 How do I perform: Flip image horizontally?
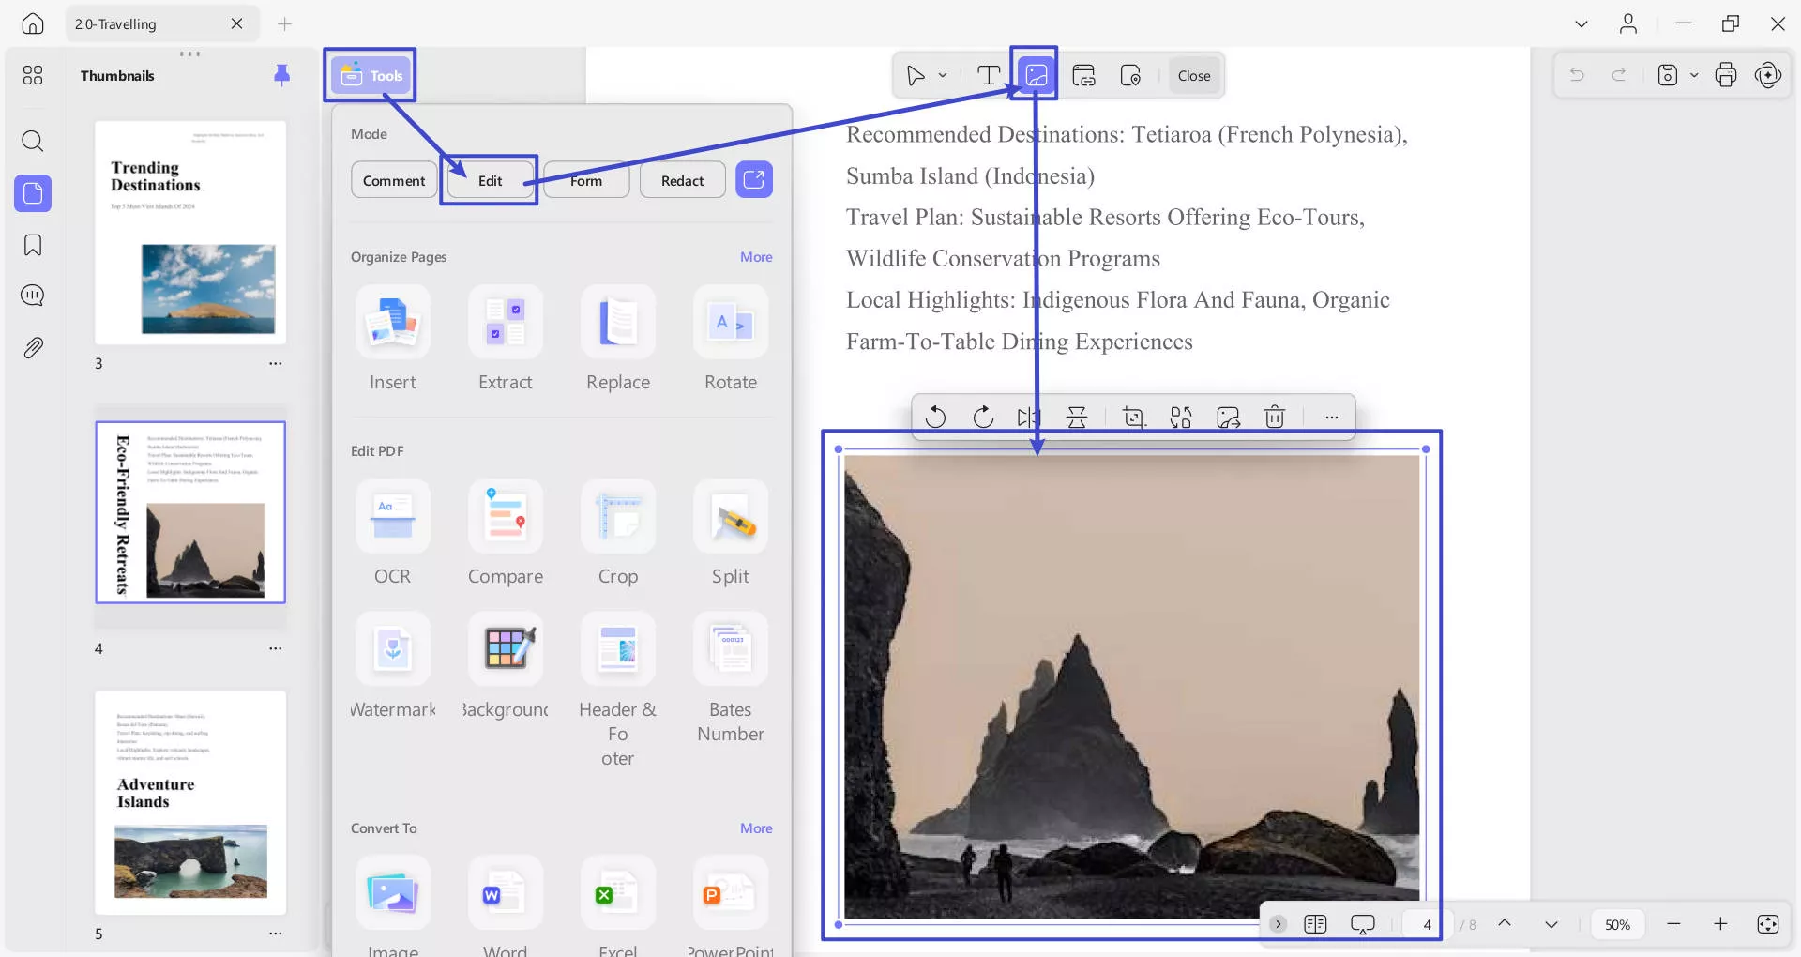[1029, 417]
